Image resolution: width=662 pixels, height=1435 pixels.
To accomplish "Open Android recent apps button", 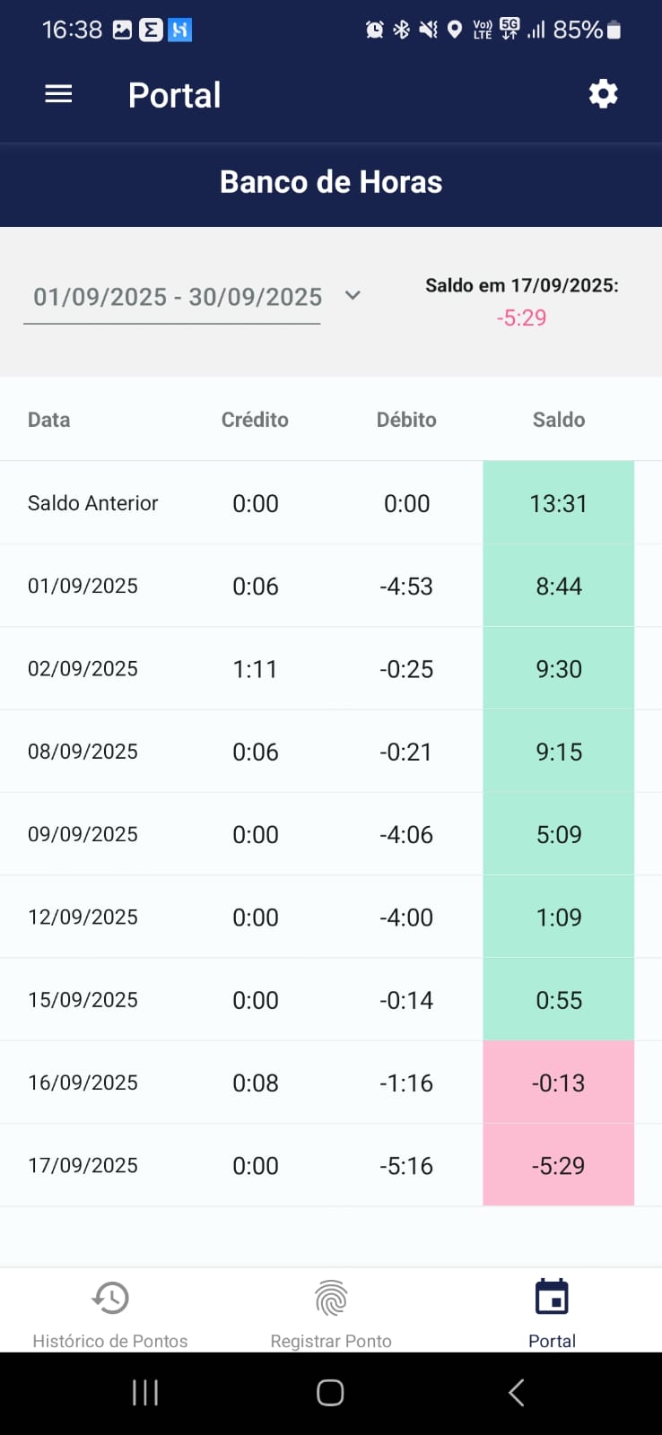I will [145, 1392].
